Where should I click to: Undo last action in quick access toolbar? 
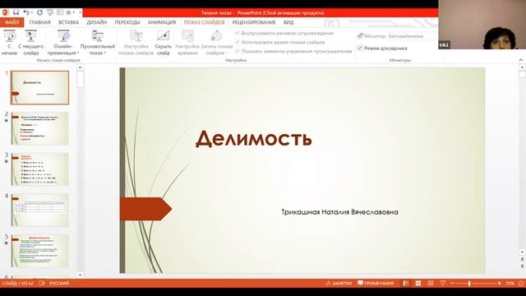click(25, 12)
